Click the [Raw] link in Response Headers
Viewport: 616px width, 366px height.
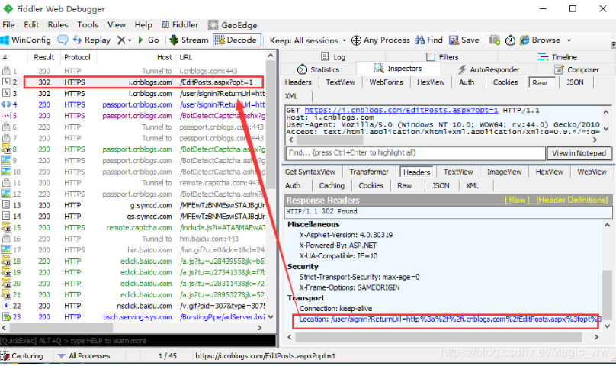click(517, 200)
